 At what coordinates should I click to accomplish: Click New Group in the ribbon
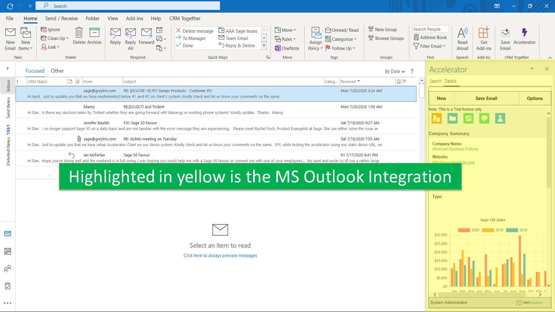tap(382, 29)
